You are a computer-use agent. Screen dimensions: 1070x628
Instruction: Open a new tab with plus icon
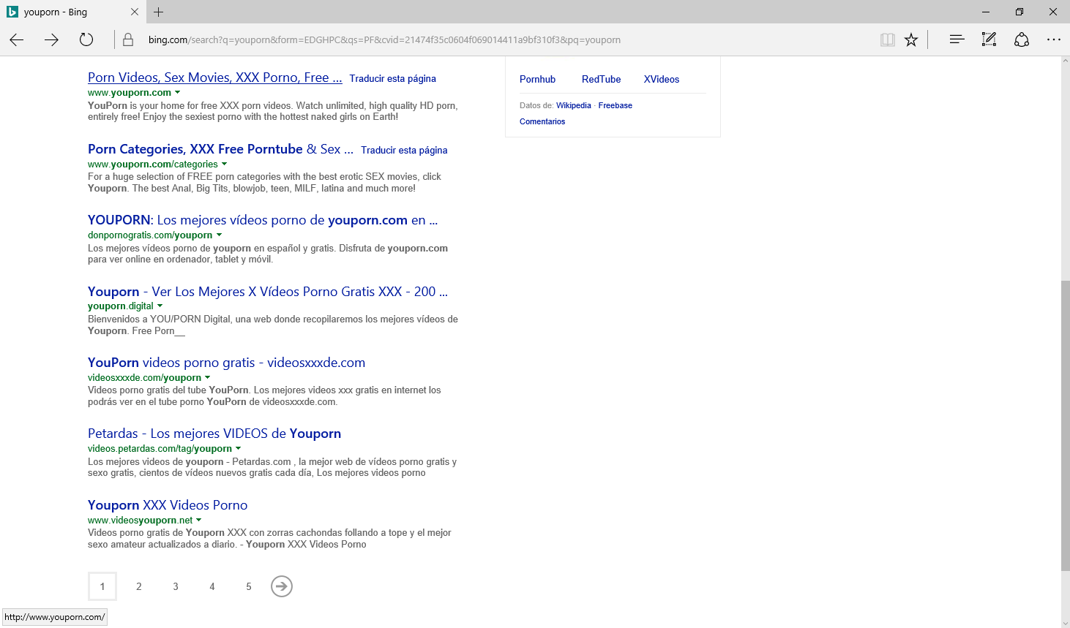click(159, 12)
